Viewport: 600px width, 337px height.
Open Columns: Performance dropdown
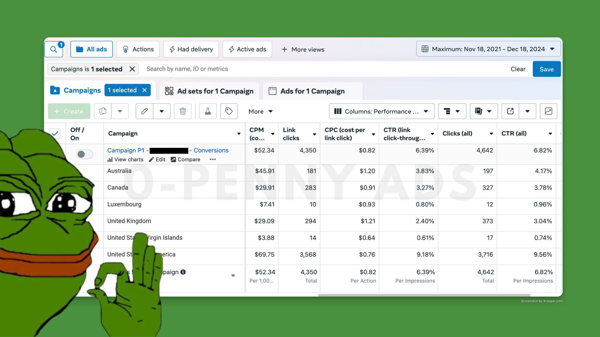click(382, 111)
